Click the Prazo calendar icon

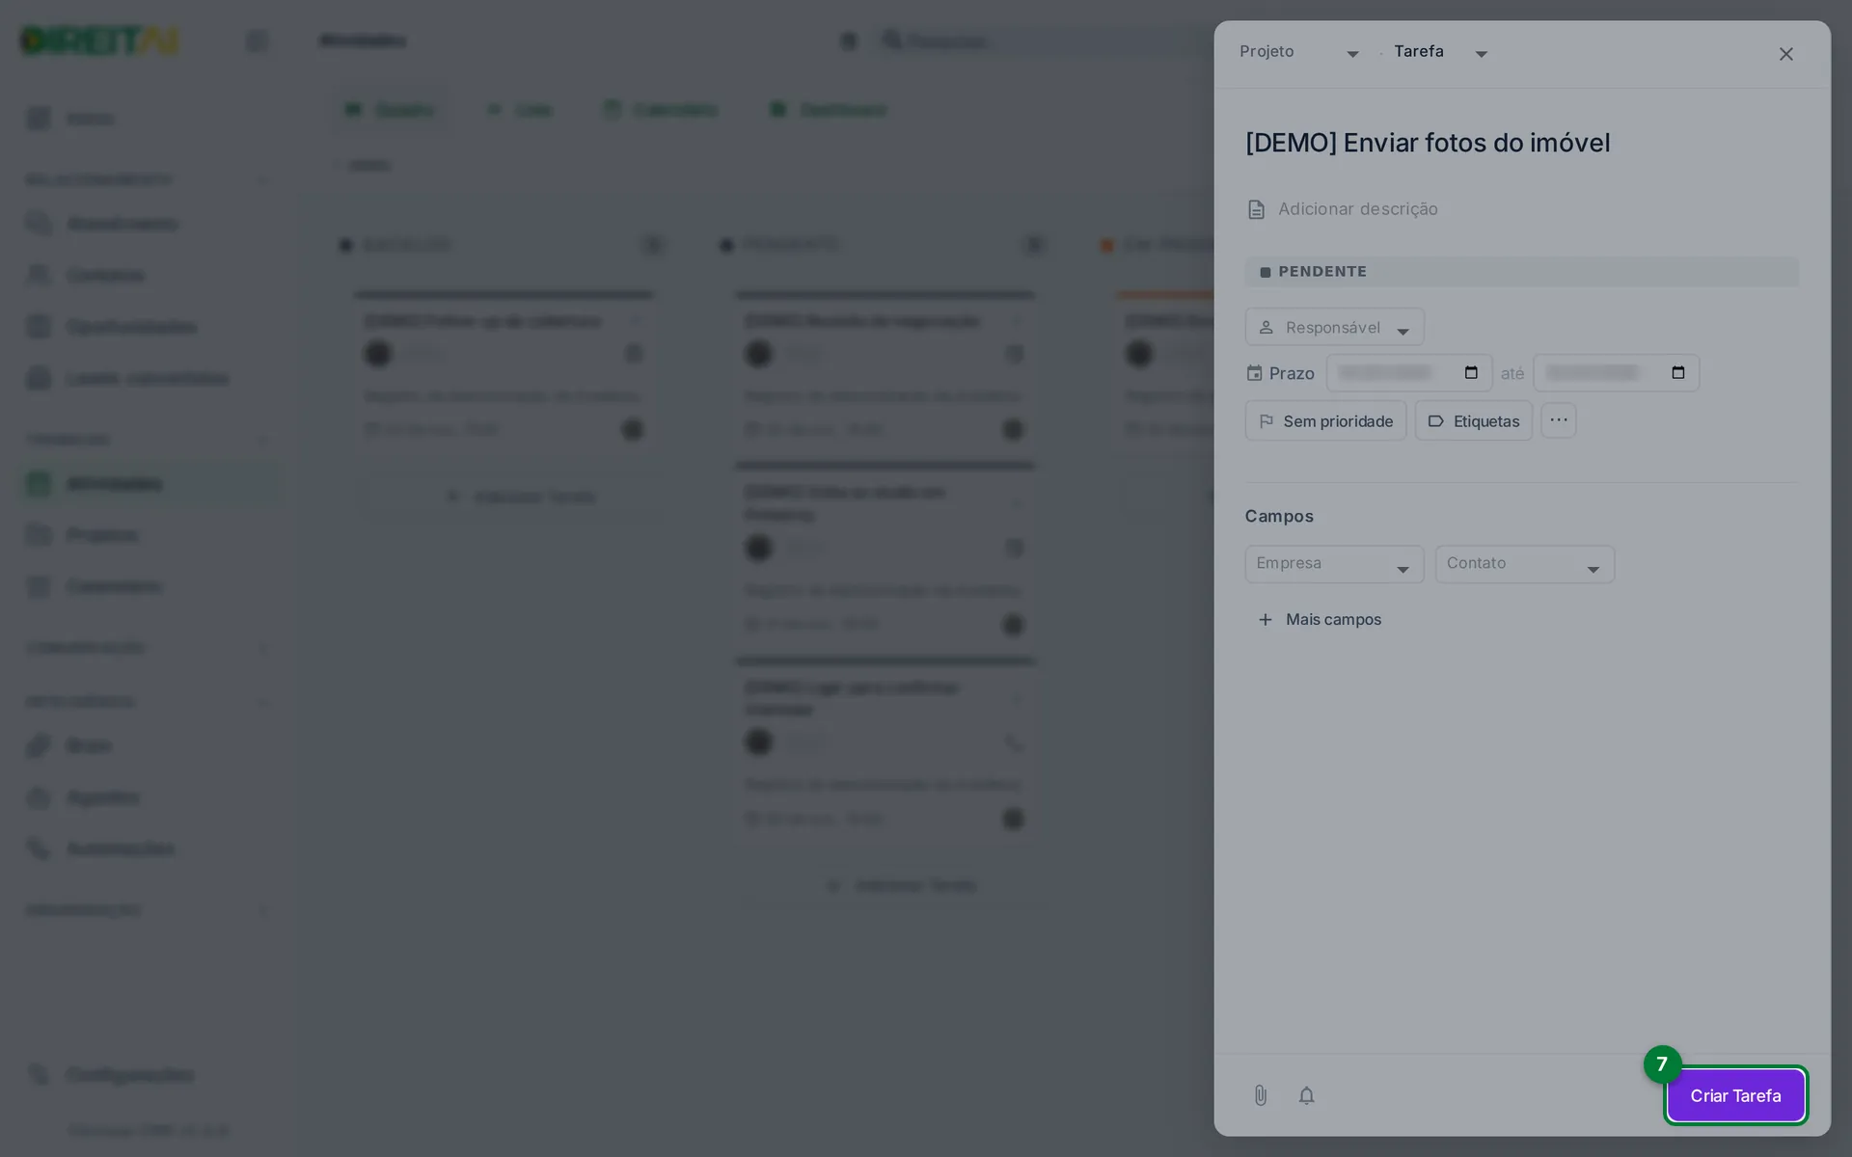[1254, 373]
